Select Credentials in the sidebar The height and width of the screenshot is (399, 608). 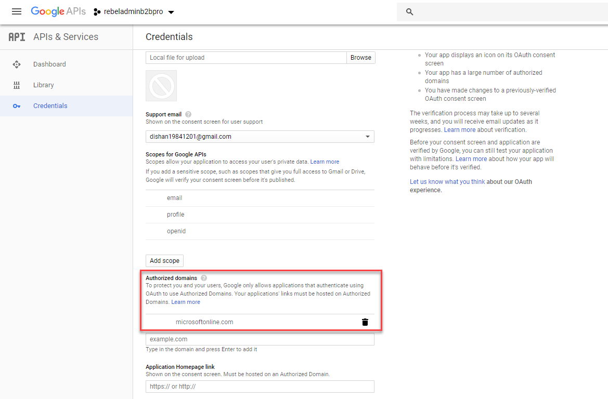(66, 106)
